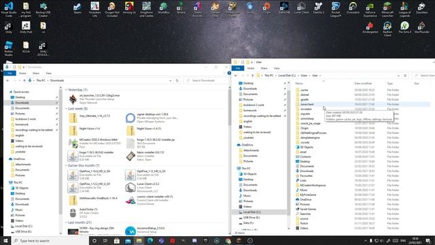
Task: Open the View tab in Downloads window
Action: pyautogui.click(x=48, y=73)
